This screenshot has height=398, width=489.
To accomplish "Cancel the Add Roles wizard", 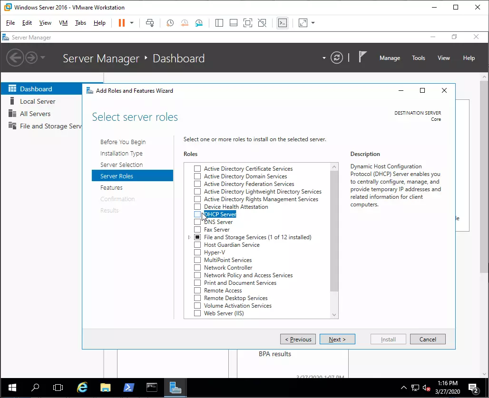I will click(428, 339).
